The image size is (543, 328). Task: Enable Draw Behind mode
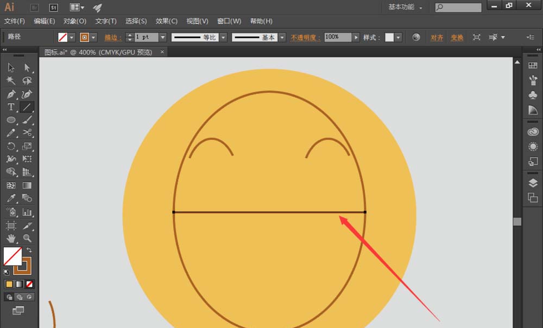(20, 297)
